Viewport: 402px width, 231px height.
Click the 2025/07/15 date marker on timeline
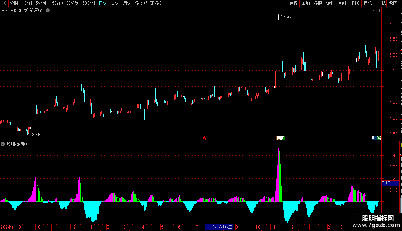(x=219, y=227)
